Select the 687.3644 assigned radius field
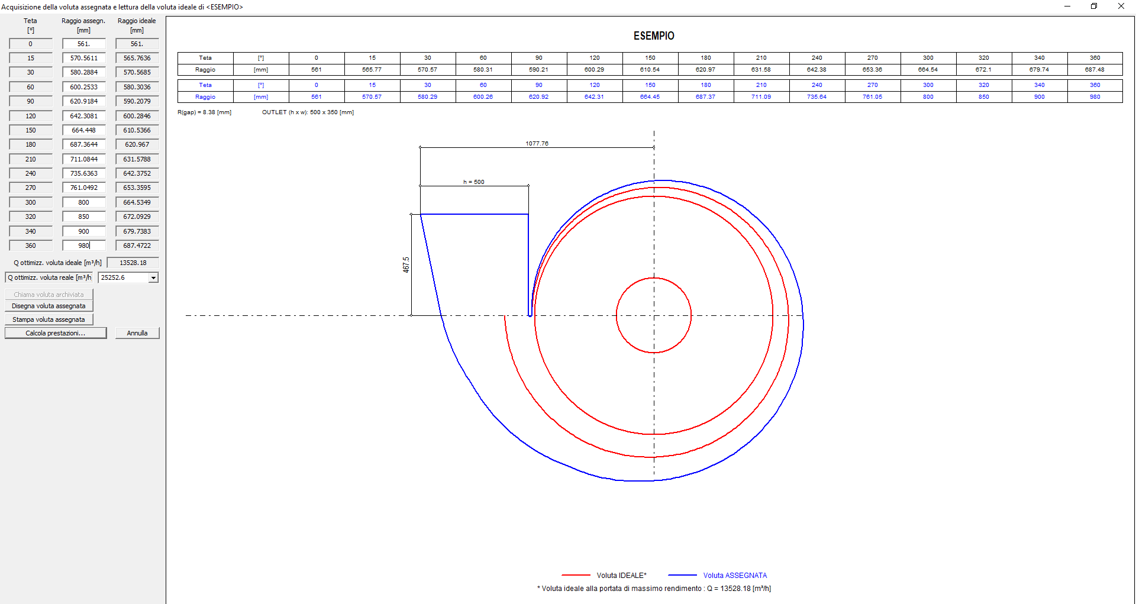Viewport: 1136px width, 604px height. [83, 144]
